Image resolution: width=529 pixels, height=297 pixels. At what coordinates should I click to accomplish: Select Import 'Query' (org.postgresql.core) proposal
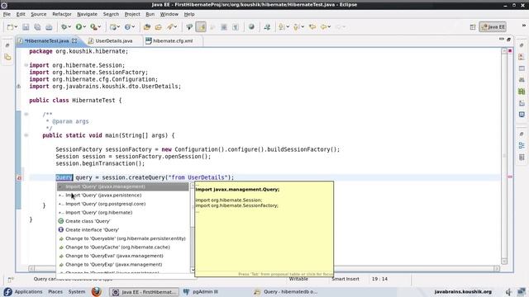pyautogui.click(x=122, y=204)
